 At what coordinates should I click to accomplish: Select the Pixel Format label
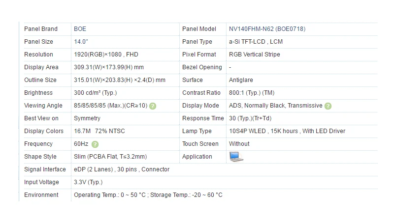click(x=199, y=55)
